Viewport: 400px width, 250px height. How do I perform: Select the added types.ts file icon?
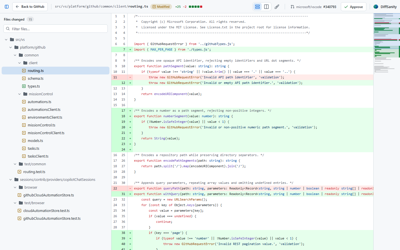click(x=24, y=86)
